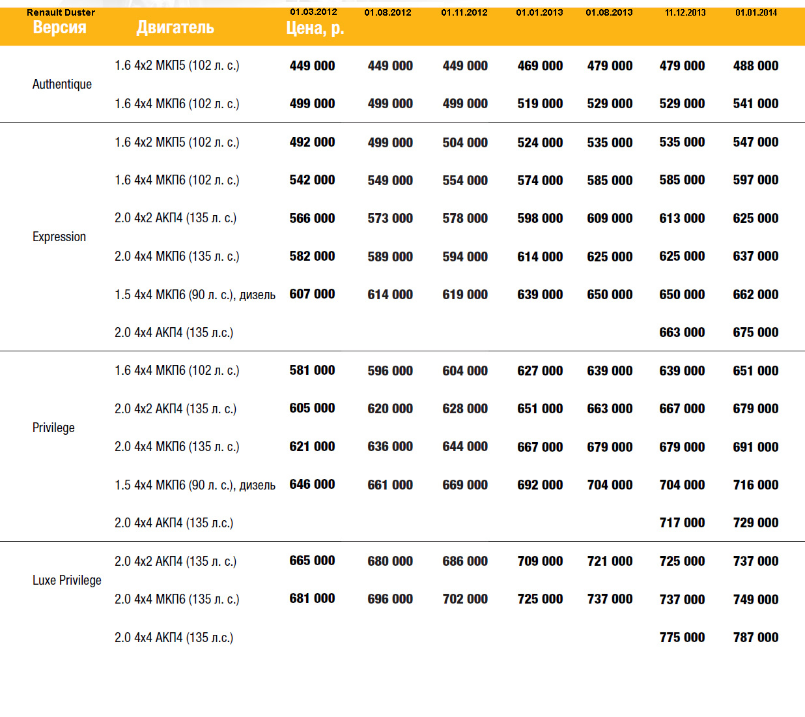Select the price "637 000"
Image resolution: width=805 pixels, height=717 pixels.
[756, 256]
